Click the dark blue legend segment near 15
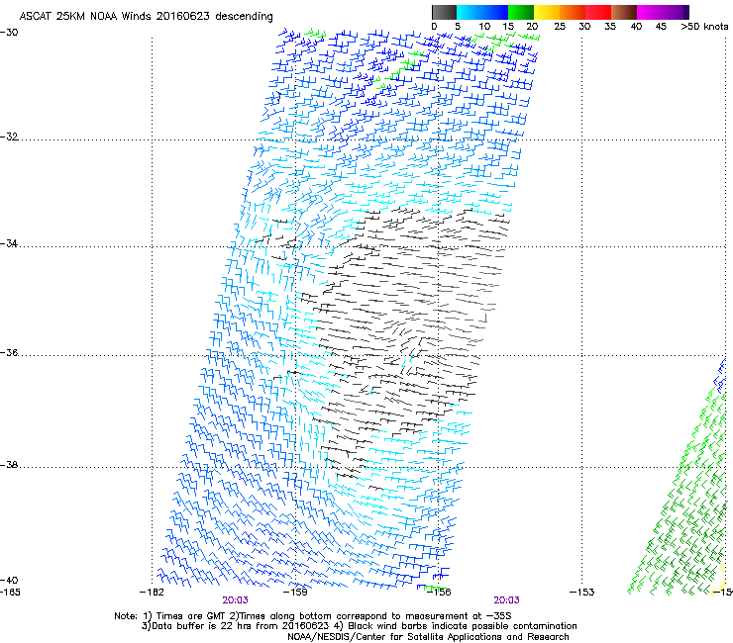 pos(495,12)
